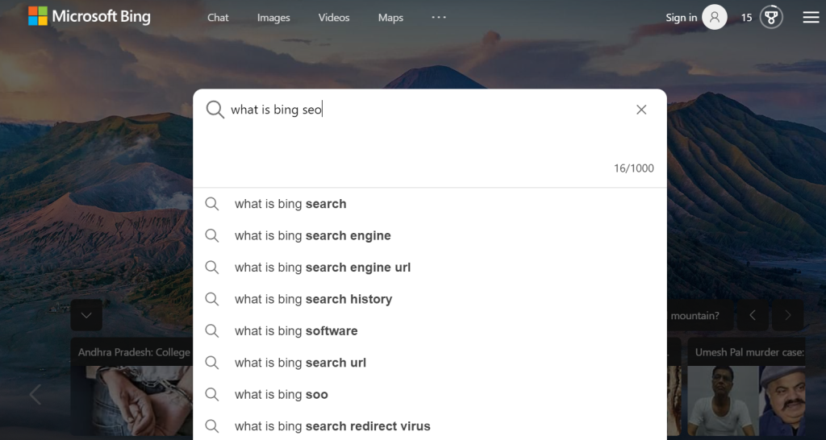Image resolution: width=826 pixels, height=440 pixels.
Task: Choose suggestion "what is bing software"
Action: [x=430, y=331]
